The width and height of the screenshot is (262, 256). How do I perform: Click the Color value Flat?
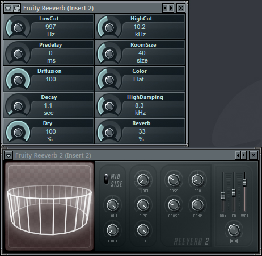coord(138,79)
